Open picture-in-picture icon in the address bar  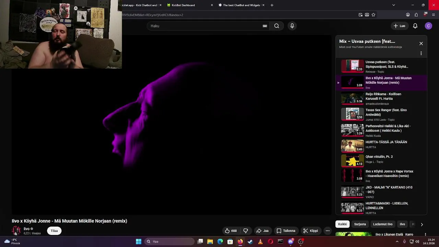pos(360,15)
